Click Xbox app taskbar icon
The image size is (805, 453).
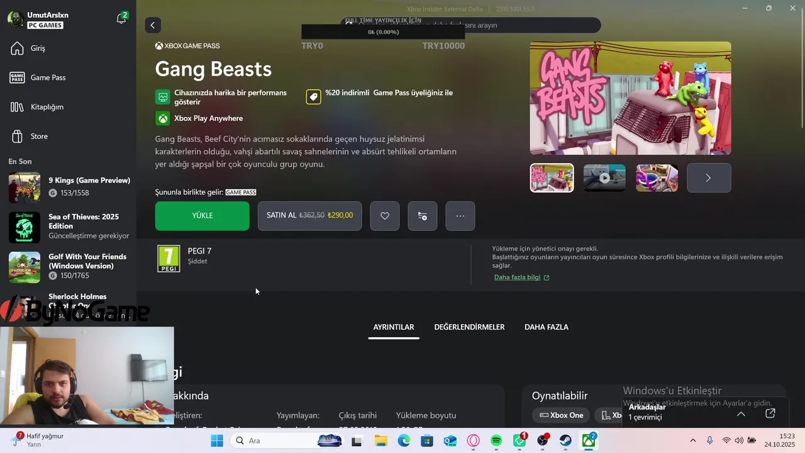pyautogui.click(x=589, y=441)
